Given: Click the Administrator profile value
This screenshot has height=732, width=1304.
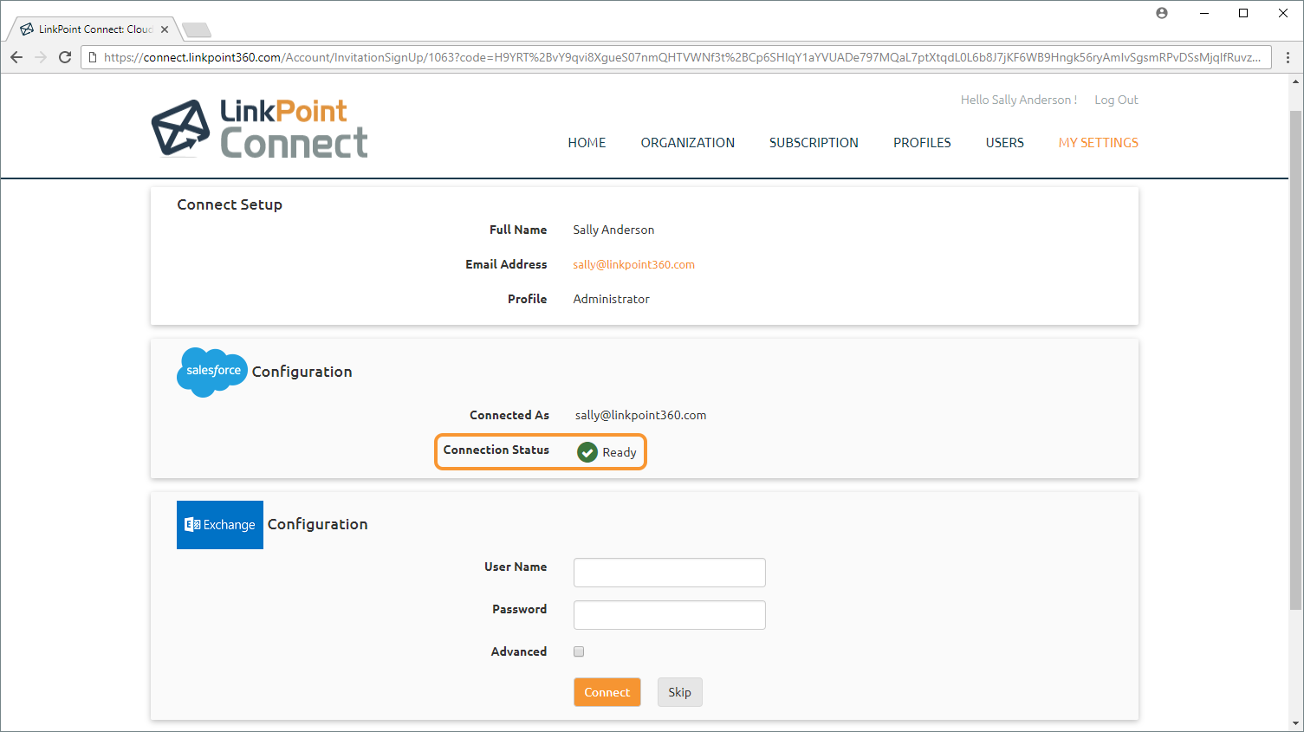Looking at the screenshot, I should (611, 299).
